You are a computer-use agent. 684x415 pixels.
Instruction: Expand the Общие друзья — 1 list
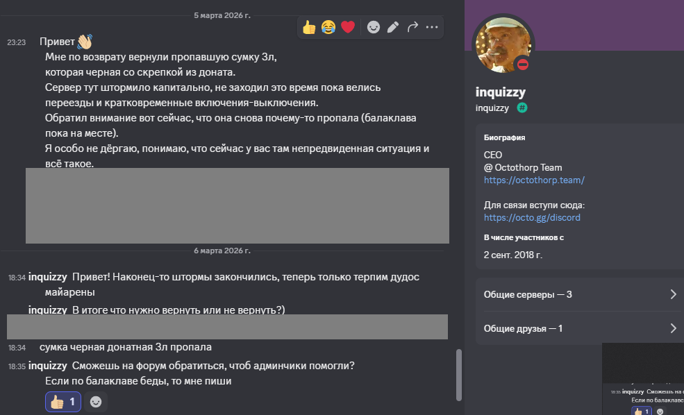click(x=578, y=328)
